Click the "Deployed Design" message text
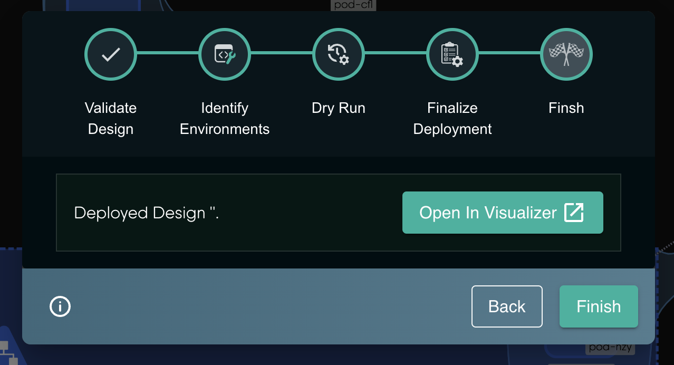Screen dimensions: 674x365 click(147, 213)
